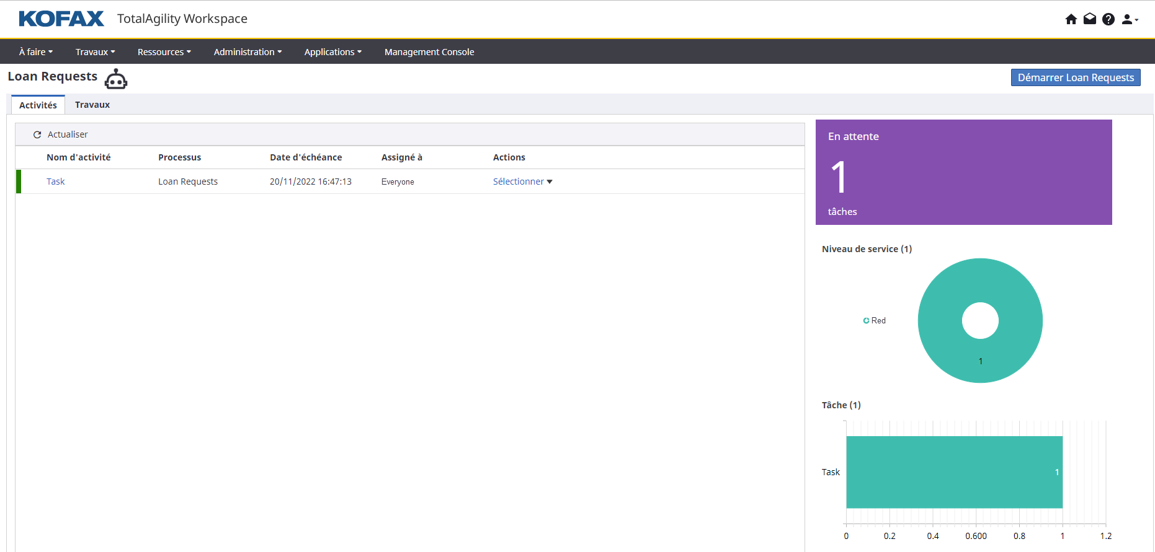Toggle the Red legend marker in chart
Viewport: 1155px width, 552px height.
(x=866, y=320)
